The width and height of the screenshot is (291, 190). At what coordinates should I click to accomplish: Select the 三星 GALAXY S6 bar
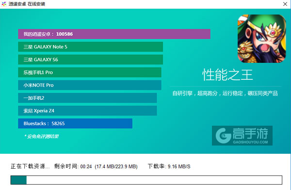(x=90, y=59)
